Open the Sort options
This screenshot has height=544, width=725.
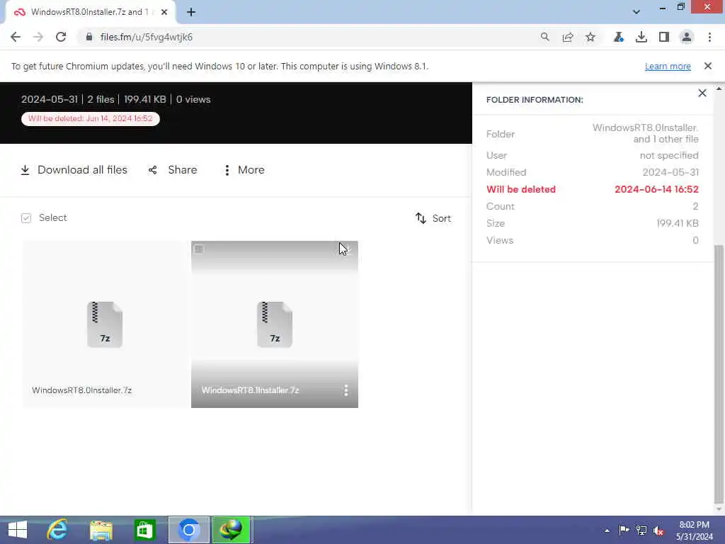(x=433, y=218)
